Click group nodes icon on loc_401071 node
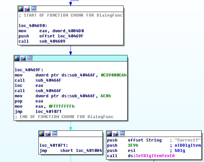The width and height of the screenshot is (204, 162). (x=55, y=134)
